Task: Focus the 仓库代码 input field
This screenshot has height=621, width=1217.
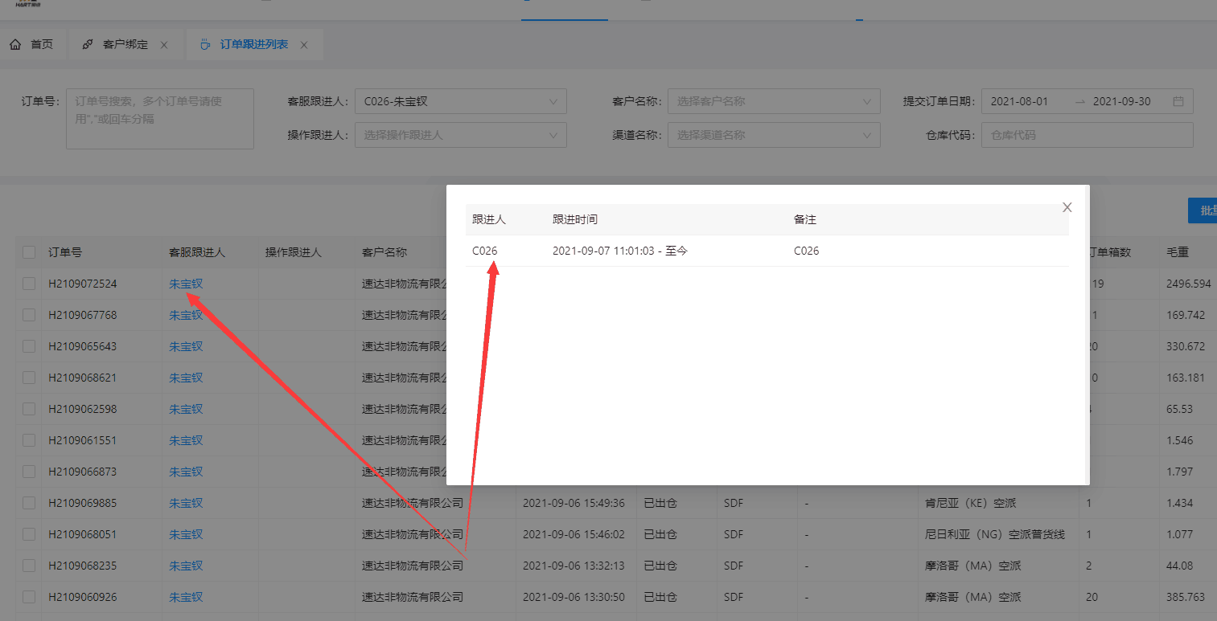Action: pyautogui.click(x=1086, y=135)
